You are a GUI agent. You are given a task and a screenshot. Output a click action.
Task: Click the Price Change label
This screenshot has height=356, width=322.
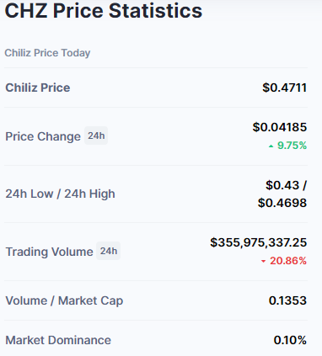pos(43,136)
